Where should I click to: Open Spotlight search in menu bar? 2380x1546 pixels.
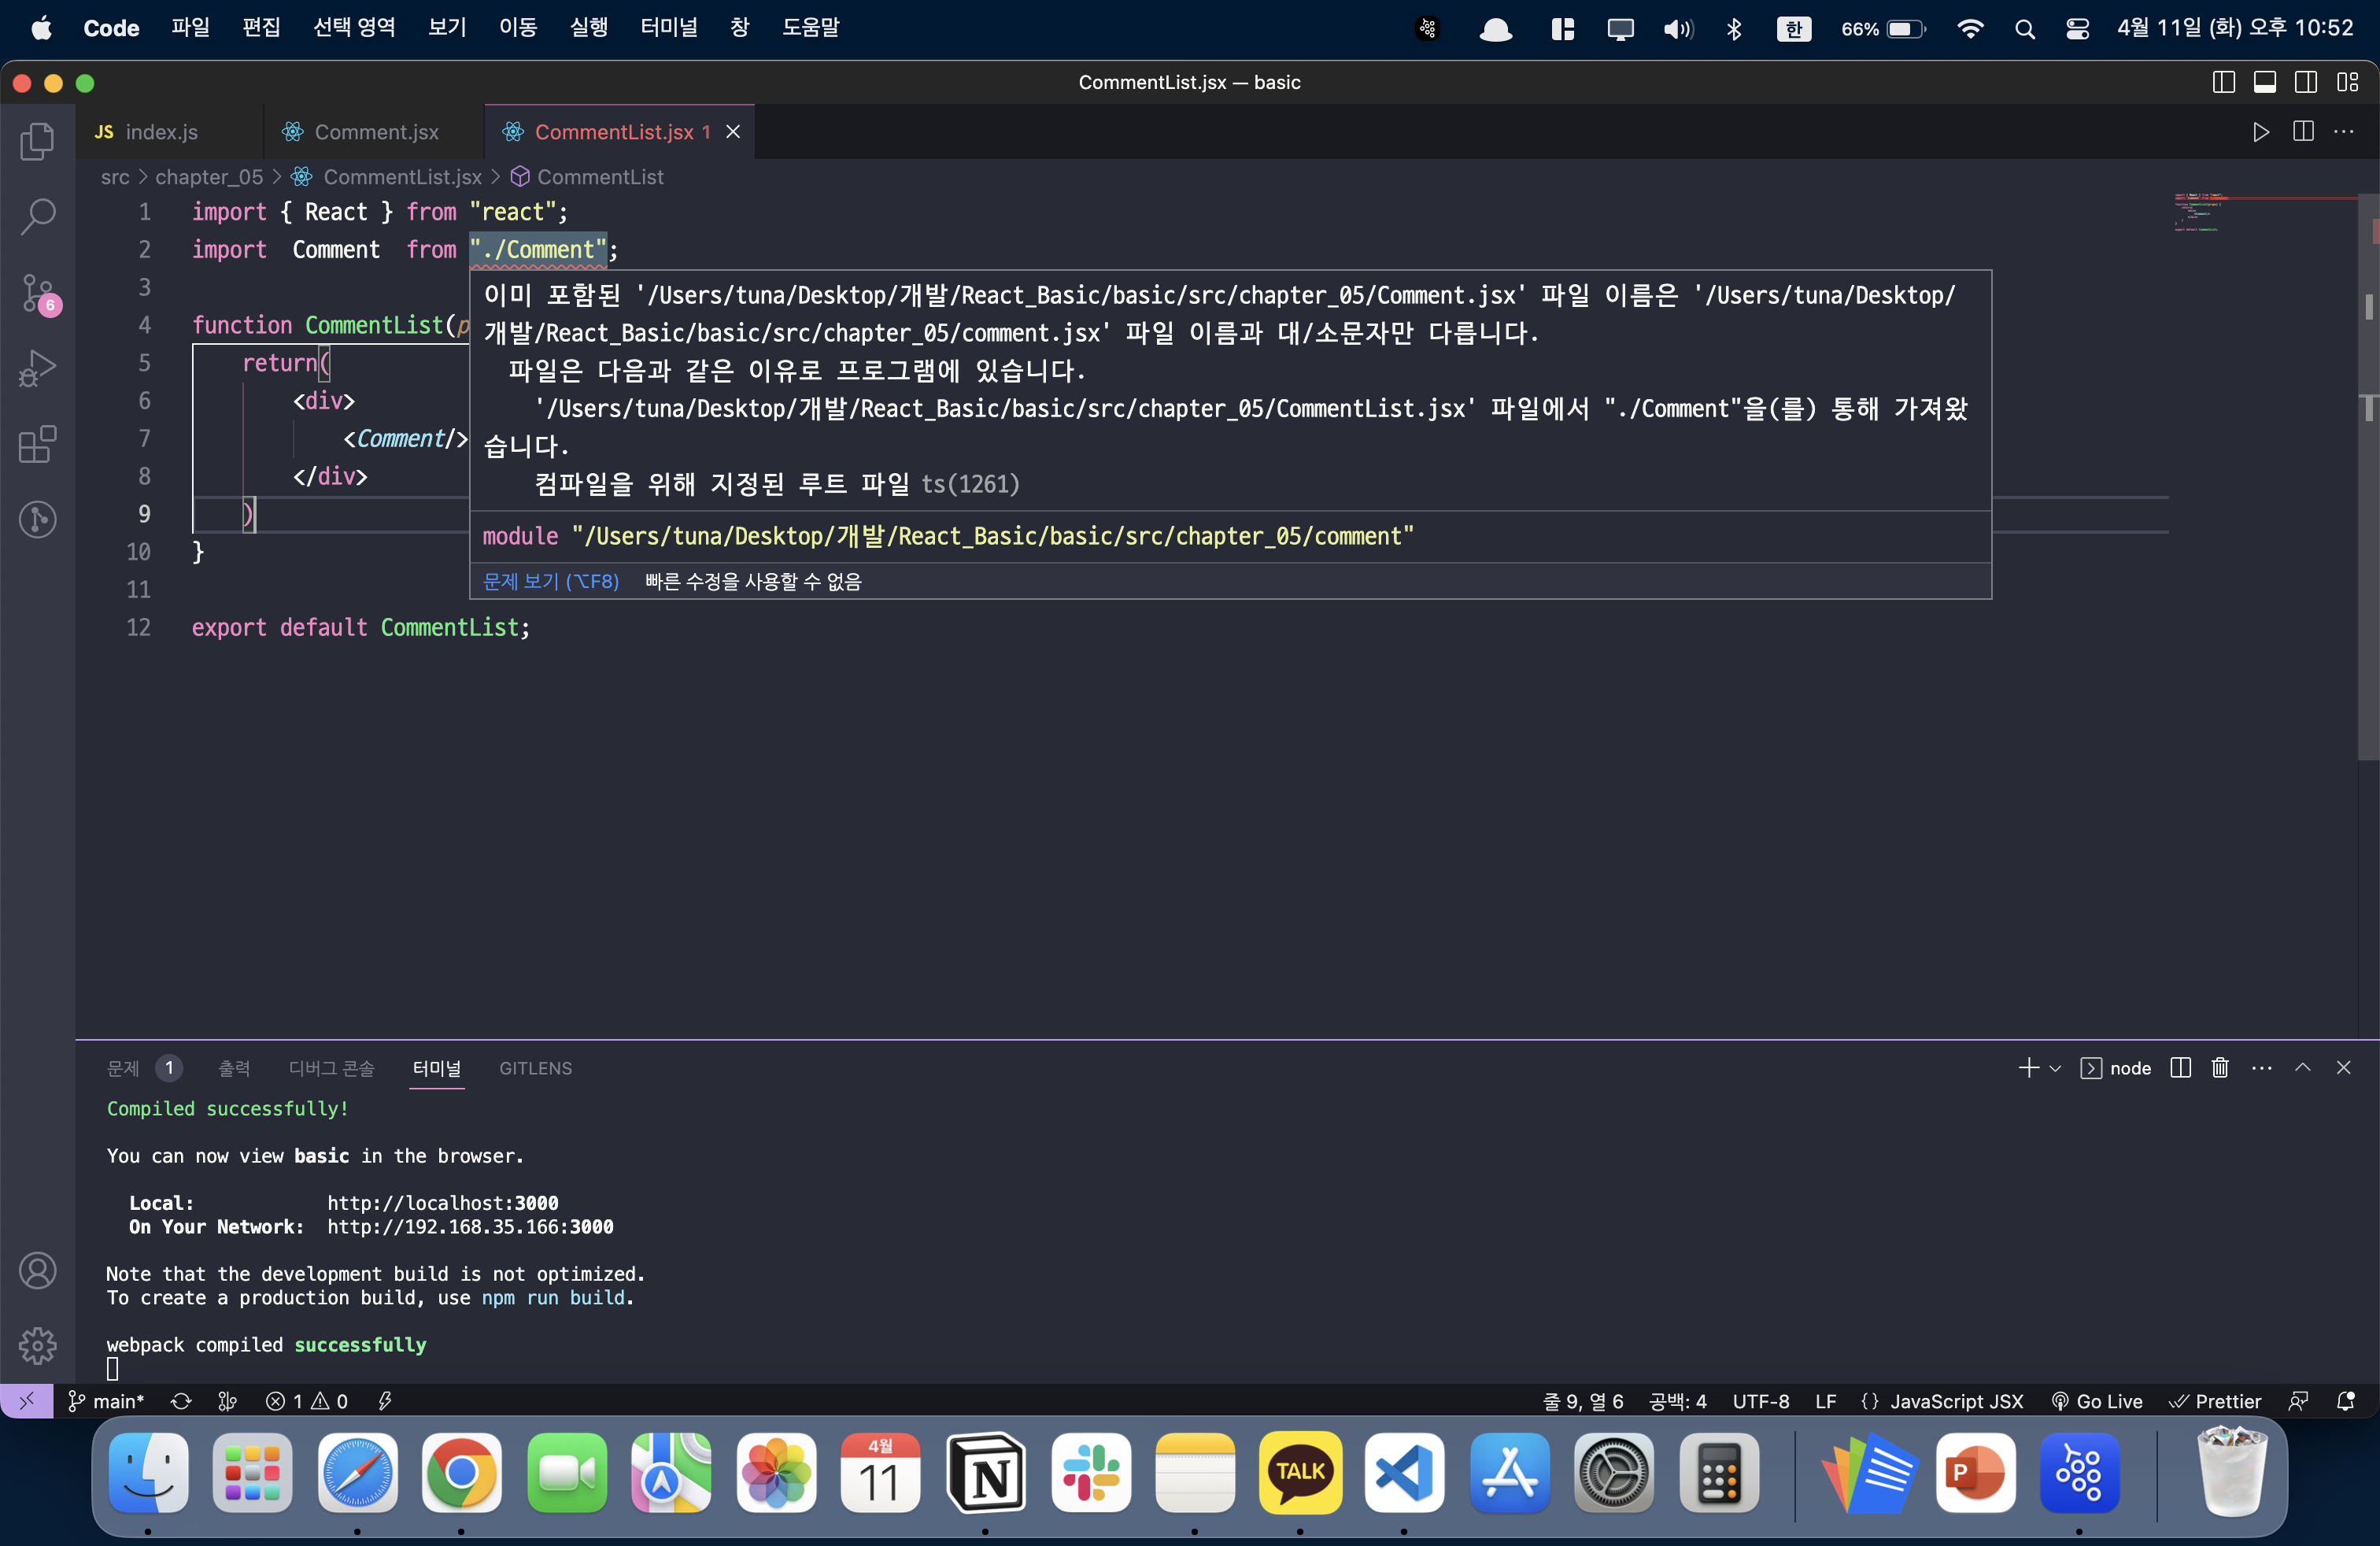pyautogui.click(x=2025, y=28)
